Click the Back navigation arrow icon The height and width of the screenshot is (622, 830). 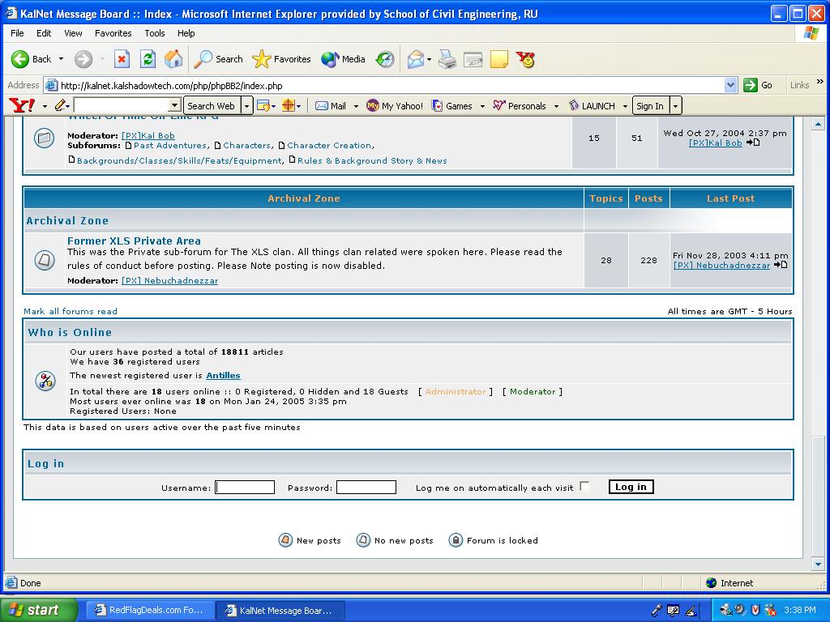(x=20, y=59)
